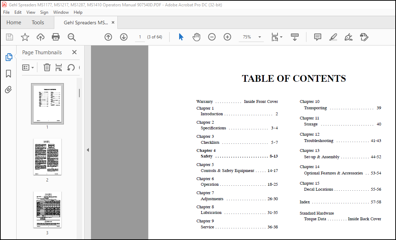Screen dimensions: 396x240
Task: Click the print pages icon in thumbnails panel
Action: (x=59, y=67)
